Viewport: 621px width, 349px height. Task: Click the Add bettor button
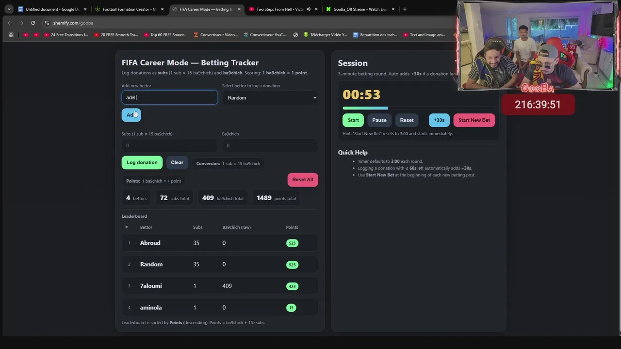coord(131,115)
